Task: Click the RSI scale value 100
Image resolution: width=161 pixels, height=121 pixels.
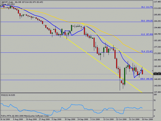Action: click(x=155, y=94)
